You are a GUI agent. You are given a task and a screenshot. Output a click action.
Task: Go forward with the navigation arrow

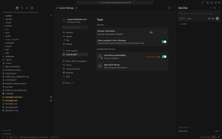[x=73, y=3]
